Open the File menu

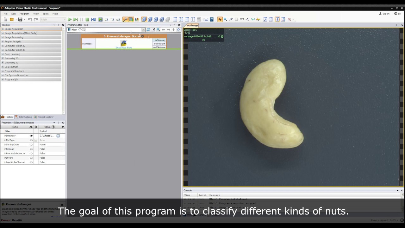(x=5, y=14)
